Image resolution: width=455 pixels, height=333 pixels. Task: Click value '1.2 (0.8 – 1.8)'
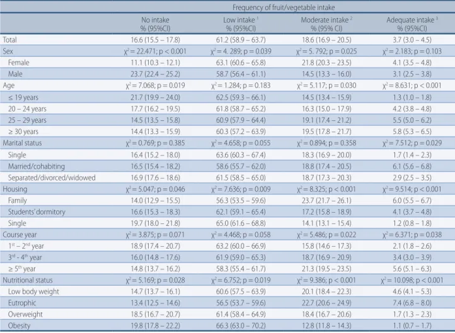(412, 223)
